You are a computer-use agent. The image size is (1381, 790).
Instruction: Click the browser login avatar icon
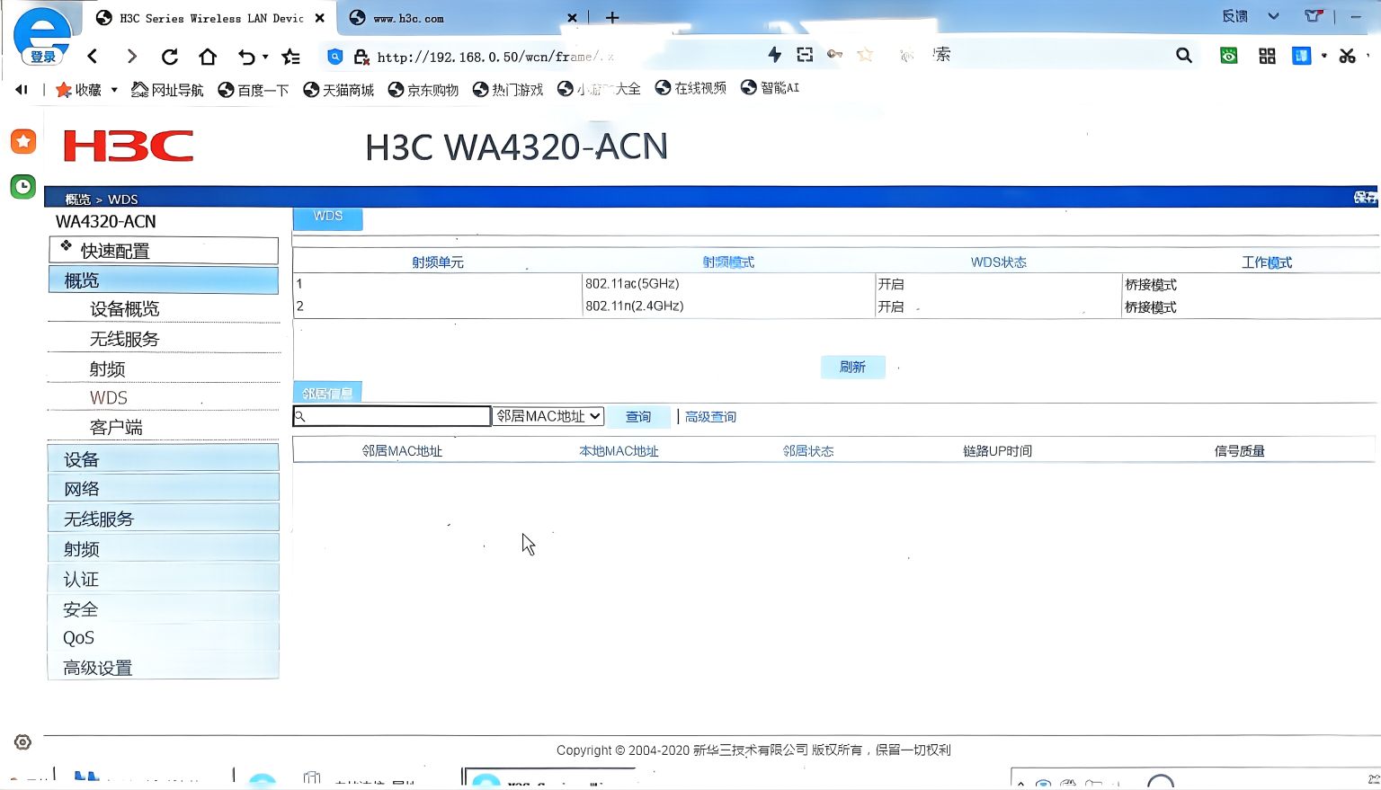click(x=42, y=37)
